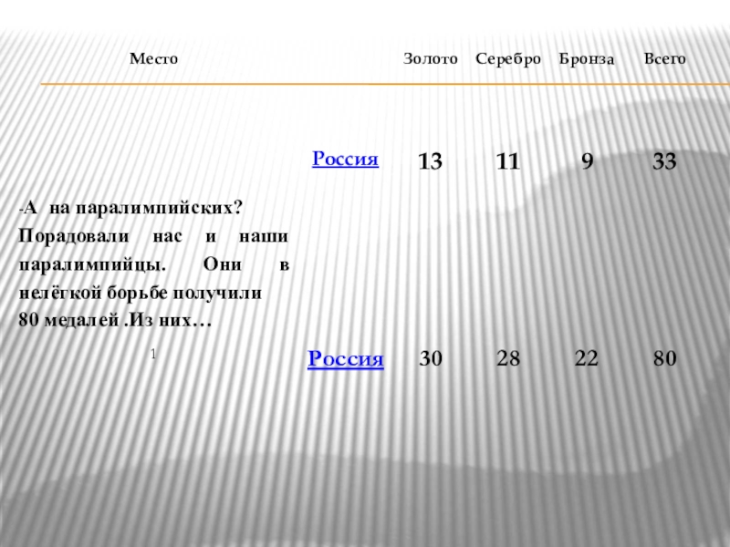Open the bold Россия link in the 80 medals row
This screenshot has width=730, height=547.
pos(346,358)
